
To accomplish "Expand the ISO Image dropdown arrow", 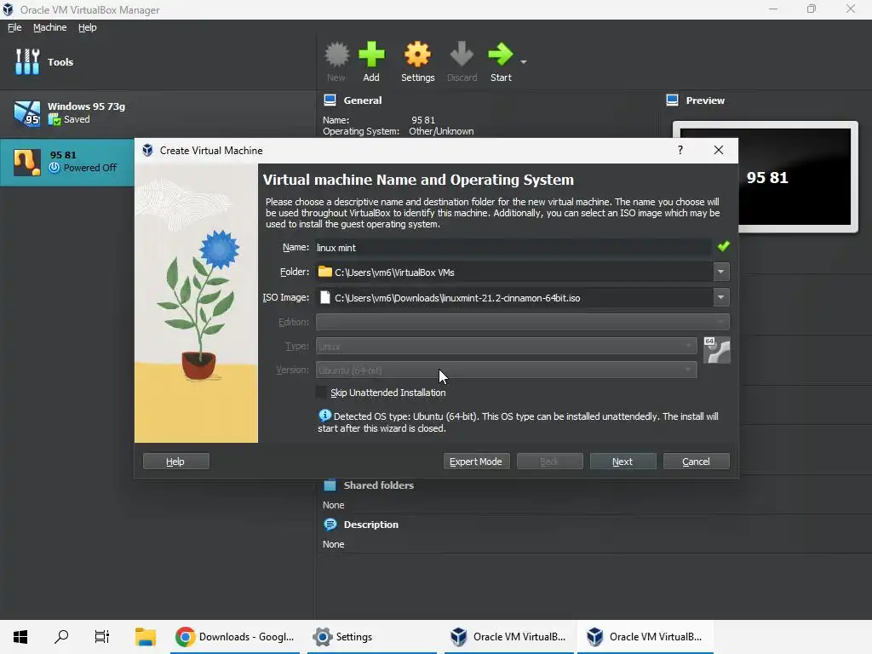I will coord(720,297).
